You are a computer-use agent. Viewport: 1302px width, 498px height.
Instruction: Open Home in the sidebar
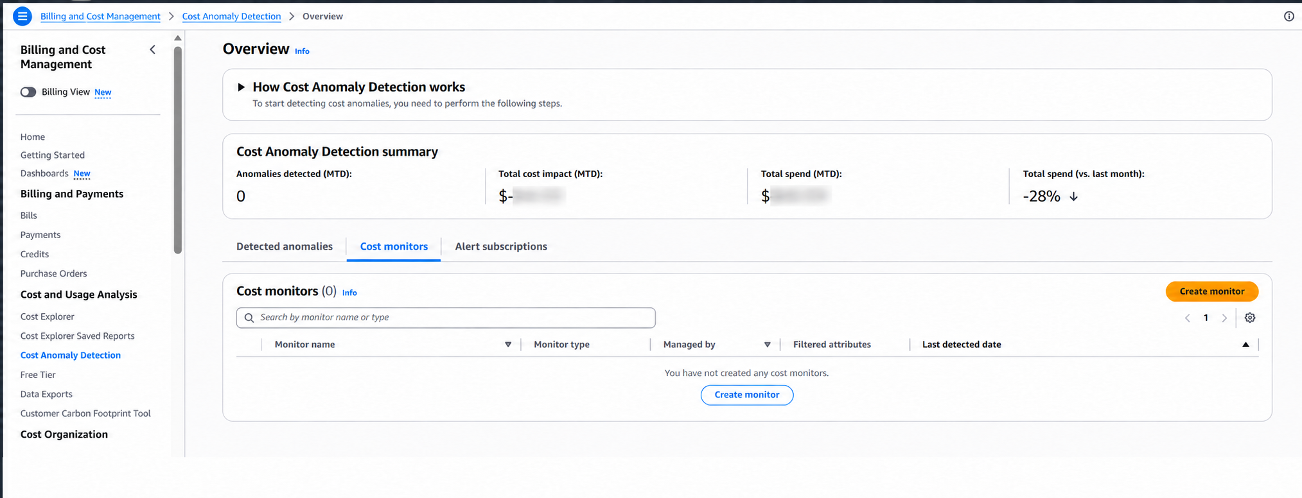[x=33, y=137]
